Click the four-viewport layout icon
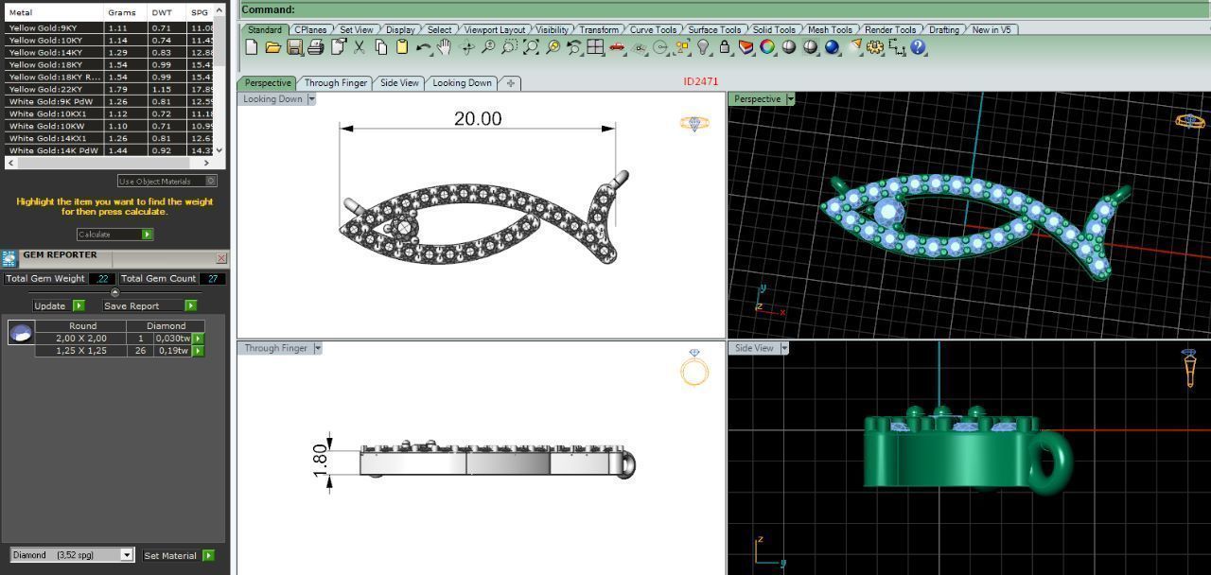This screenshot has height=575, width=1211. (595, 46)
